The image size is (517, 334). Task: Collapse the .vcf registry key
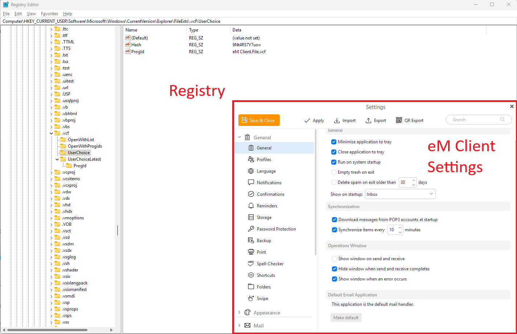point(51,133)
